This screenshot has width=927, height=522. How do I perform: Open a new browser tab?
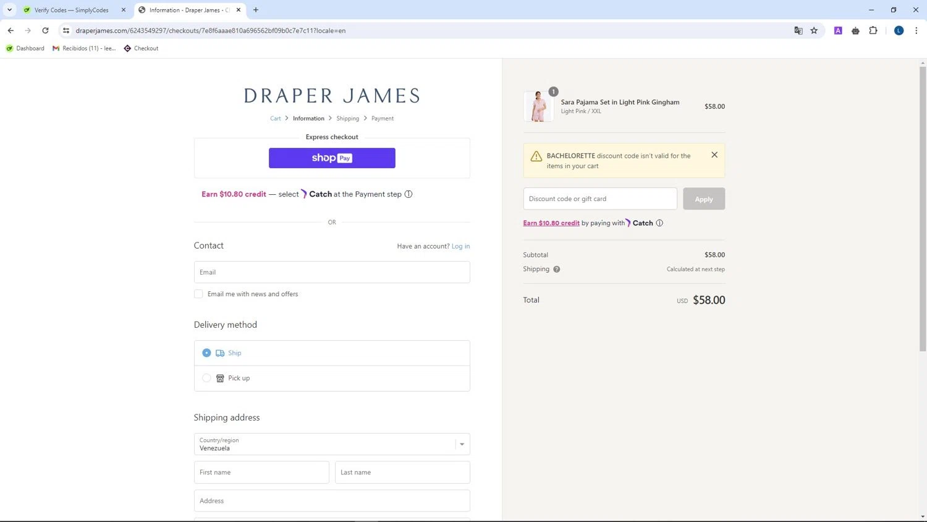(x=256, y=10)
